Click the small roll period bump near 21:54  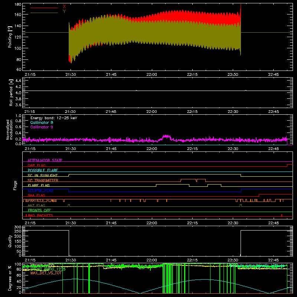pyautogui.click(x=136, y=91)
